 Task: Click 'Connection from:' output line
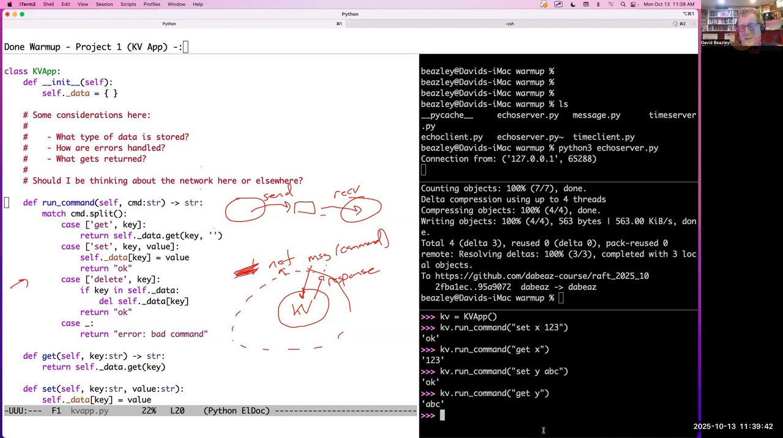(508, 159)
